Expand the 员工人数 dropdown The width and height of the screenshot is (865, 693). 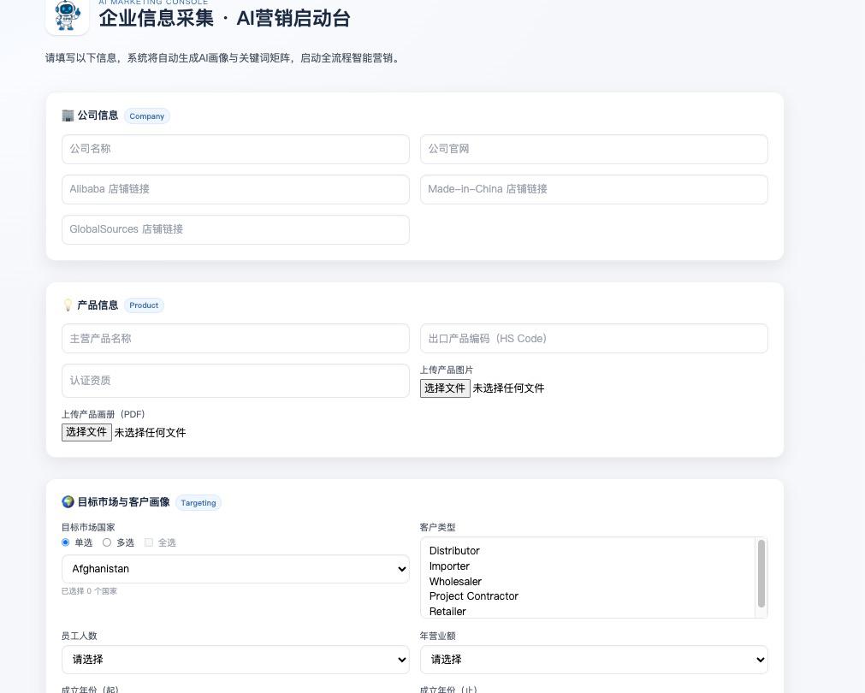point(235,660)
